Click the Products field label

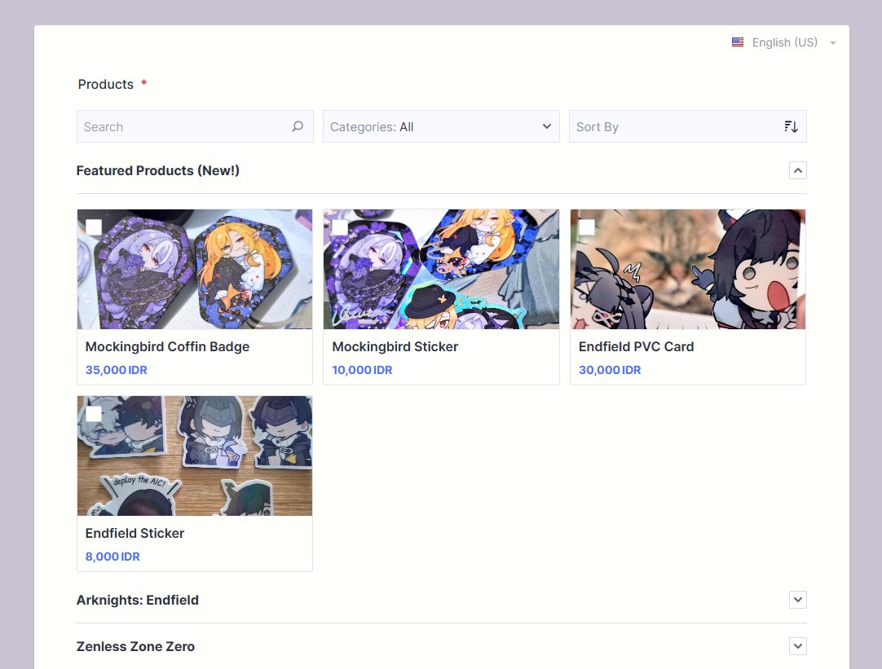[106, 84]
